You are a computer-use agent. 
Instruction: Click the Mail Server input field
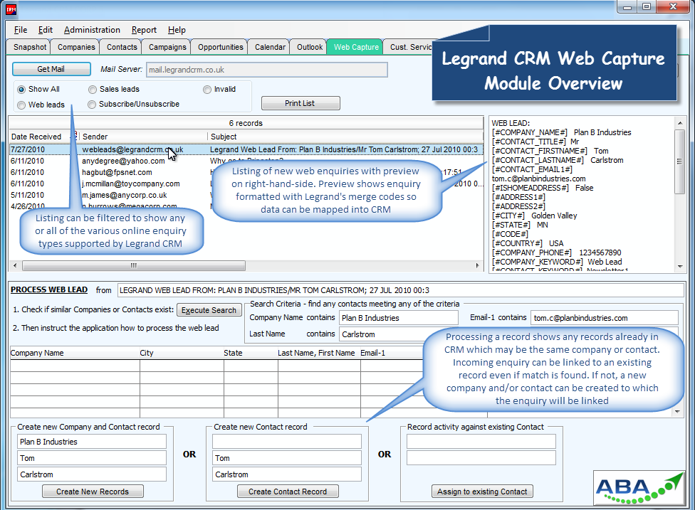coord(267,70)
